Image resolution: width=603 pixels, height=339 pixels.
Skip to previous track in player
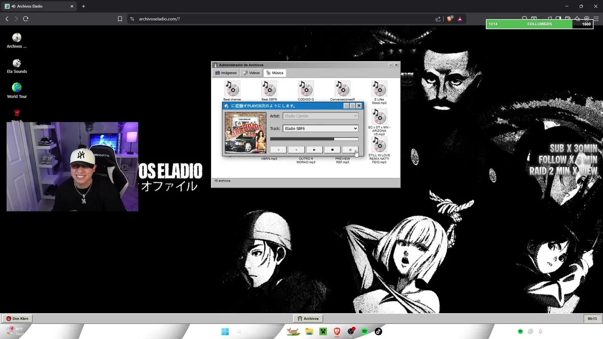point(278,150)
